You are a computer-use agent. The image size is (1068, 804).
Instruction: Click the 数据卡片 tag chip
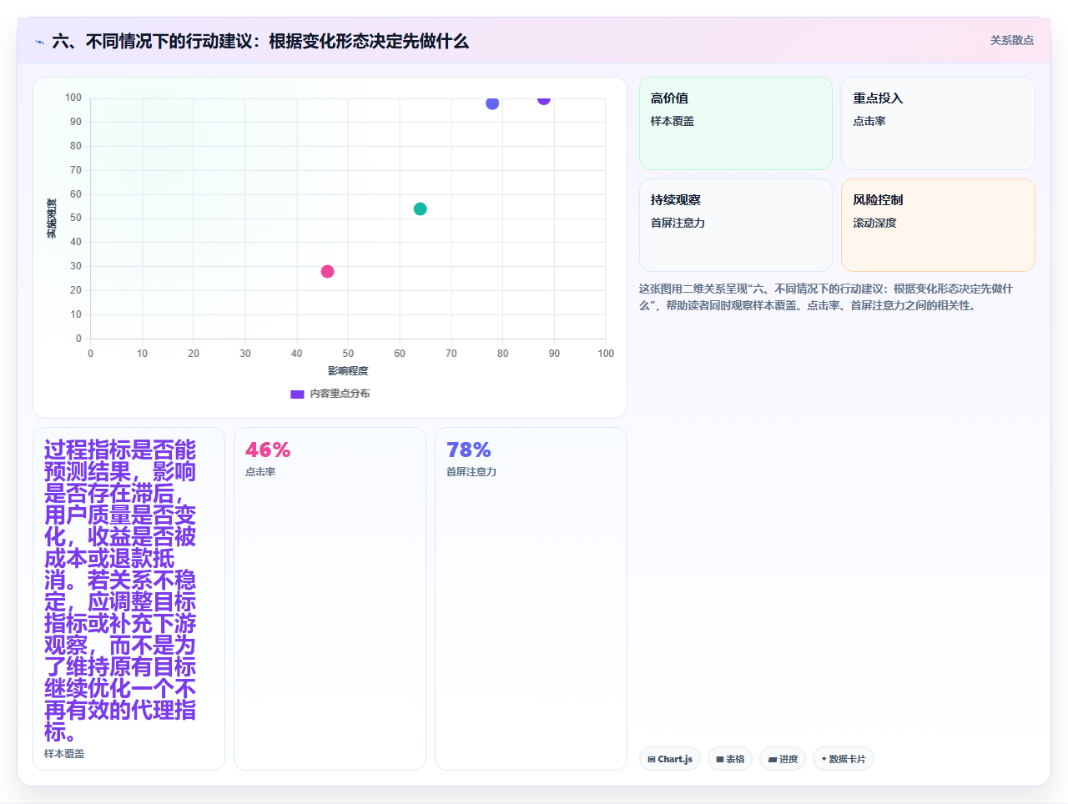844,759
